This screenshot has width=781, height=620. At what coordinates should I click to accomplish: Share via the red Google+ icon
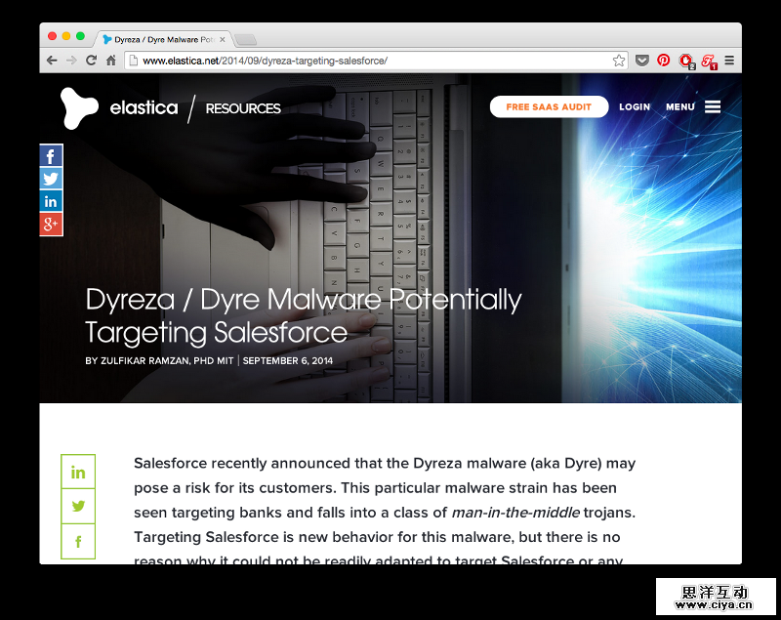(51, 225)
